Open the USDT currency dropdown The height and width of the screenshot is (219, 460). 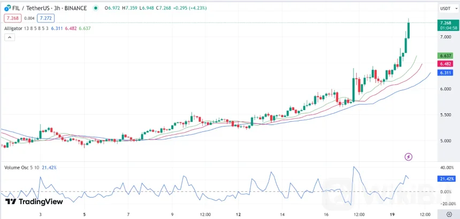446,8
